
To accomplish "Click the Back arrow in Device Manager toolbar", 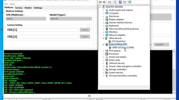I will click(x=100, y=2).
